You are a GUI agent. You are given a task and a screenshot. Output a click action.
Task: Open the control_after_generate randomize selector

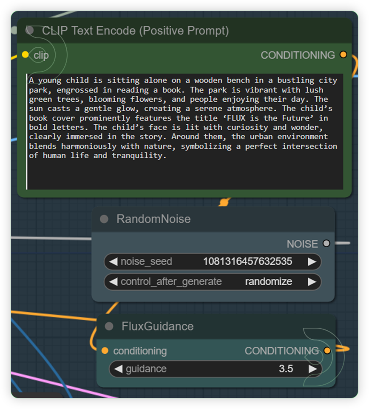click(x=268, y=281)
